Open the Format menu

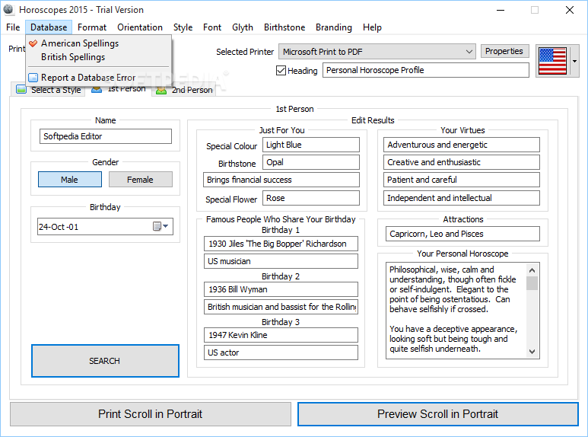coord(92,27)
